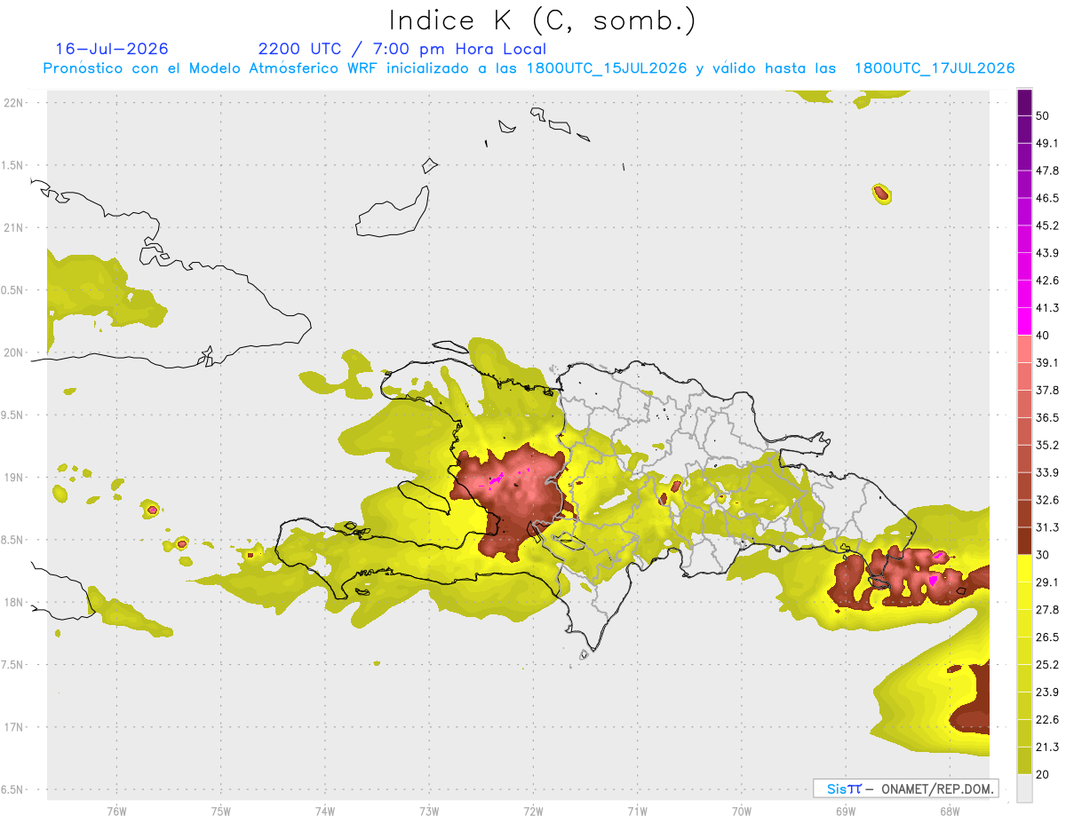Click the magenta colorbar swatch between 40 and 41.3
Viewport: 1066px width, 823px height.
(x=1024, y=321)
